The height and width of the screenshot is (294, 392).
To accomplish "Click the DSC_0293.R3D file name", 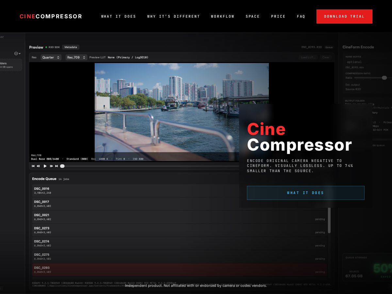I will point(312,47).
